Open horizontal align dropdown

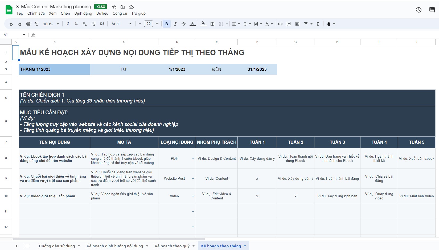tap(236, 24)
